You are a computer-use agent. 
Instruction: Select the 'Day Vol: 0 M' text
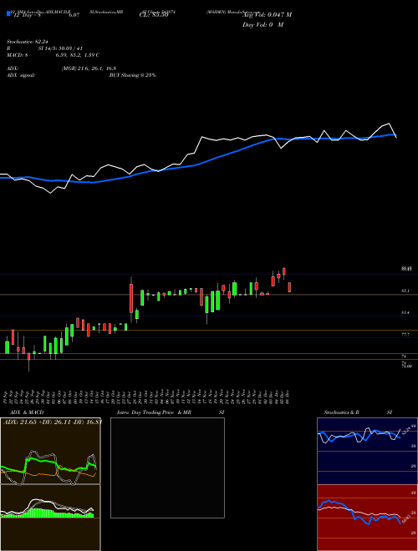pyautogui.click(x=263, y=25)
